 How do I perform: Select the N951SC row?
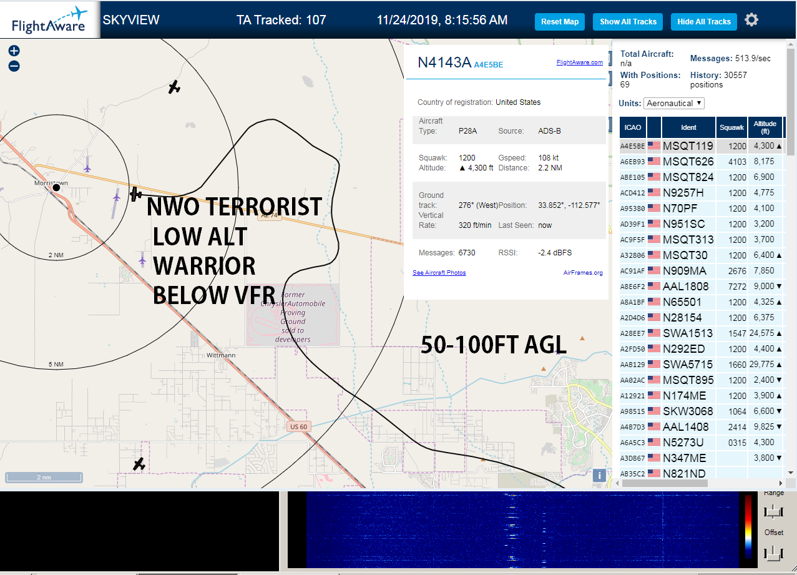tap(702, 224)
